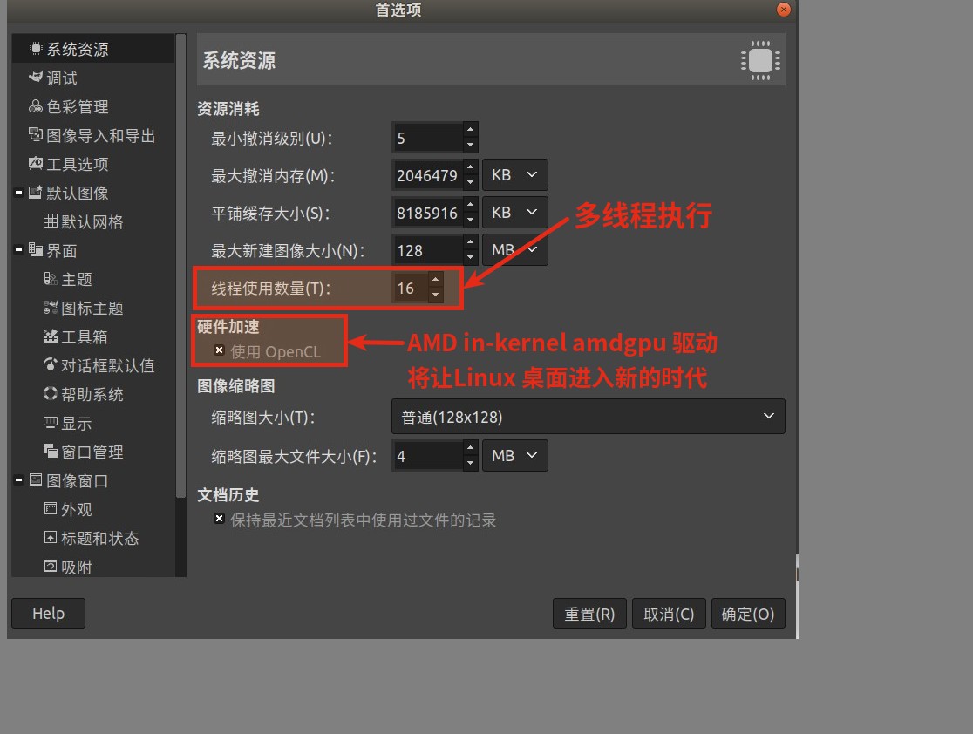Select 图像导入和导出 tree row text
Screen dimensions: 973x734
click(x=100, y=135)
